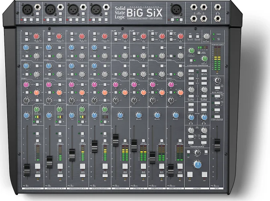Click the HF bell button on channel 1 EQ
Screen dimensions: 270x201
click(x=37, y=84)
